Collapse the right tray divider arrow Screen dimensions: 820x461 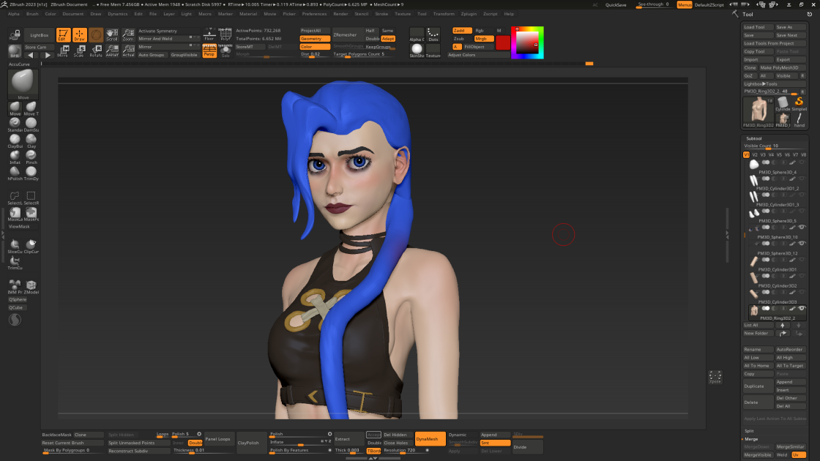[x=727, y=235]
